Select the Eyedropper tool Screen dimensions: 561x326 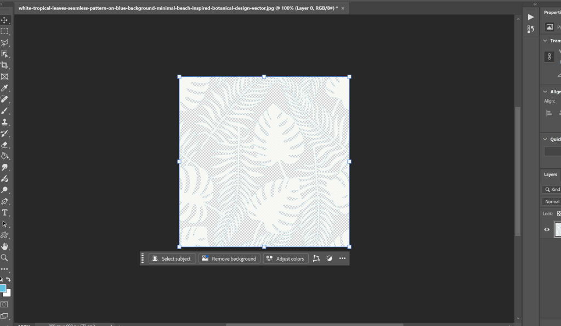click(5, 88)
